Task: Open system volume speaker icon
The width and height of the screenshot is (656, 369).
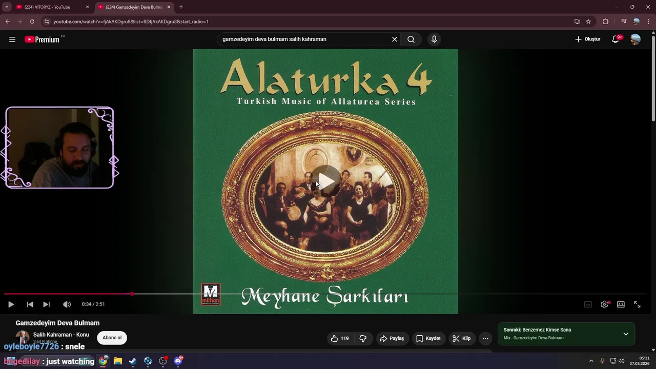Action: coord(622,361)
